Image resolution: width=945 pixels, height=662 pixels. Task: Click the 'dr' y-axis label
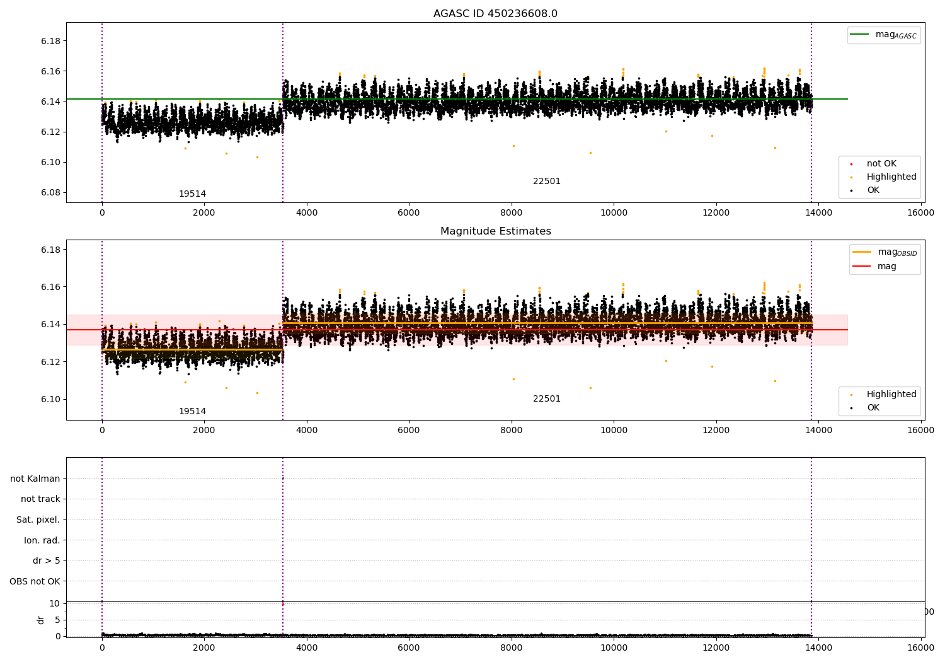[x=41, y=620]
